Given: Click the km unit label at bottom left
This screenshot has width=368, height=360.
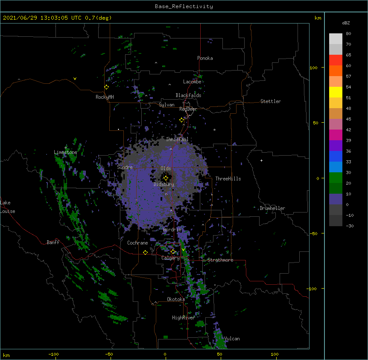Looking at the screenshot, I should tap(6, 355).
